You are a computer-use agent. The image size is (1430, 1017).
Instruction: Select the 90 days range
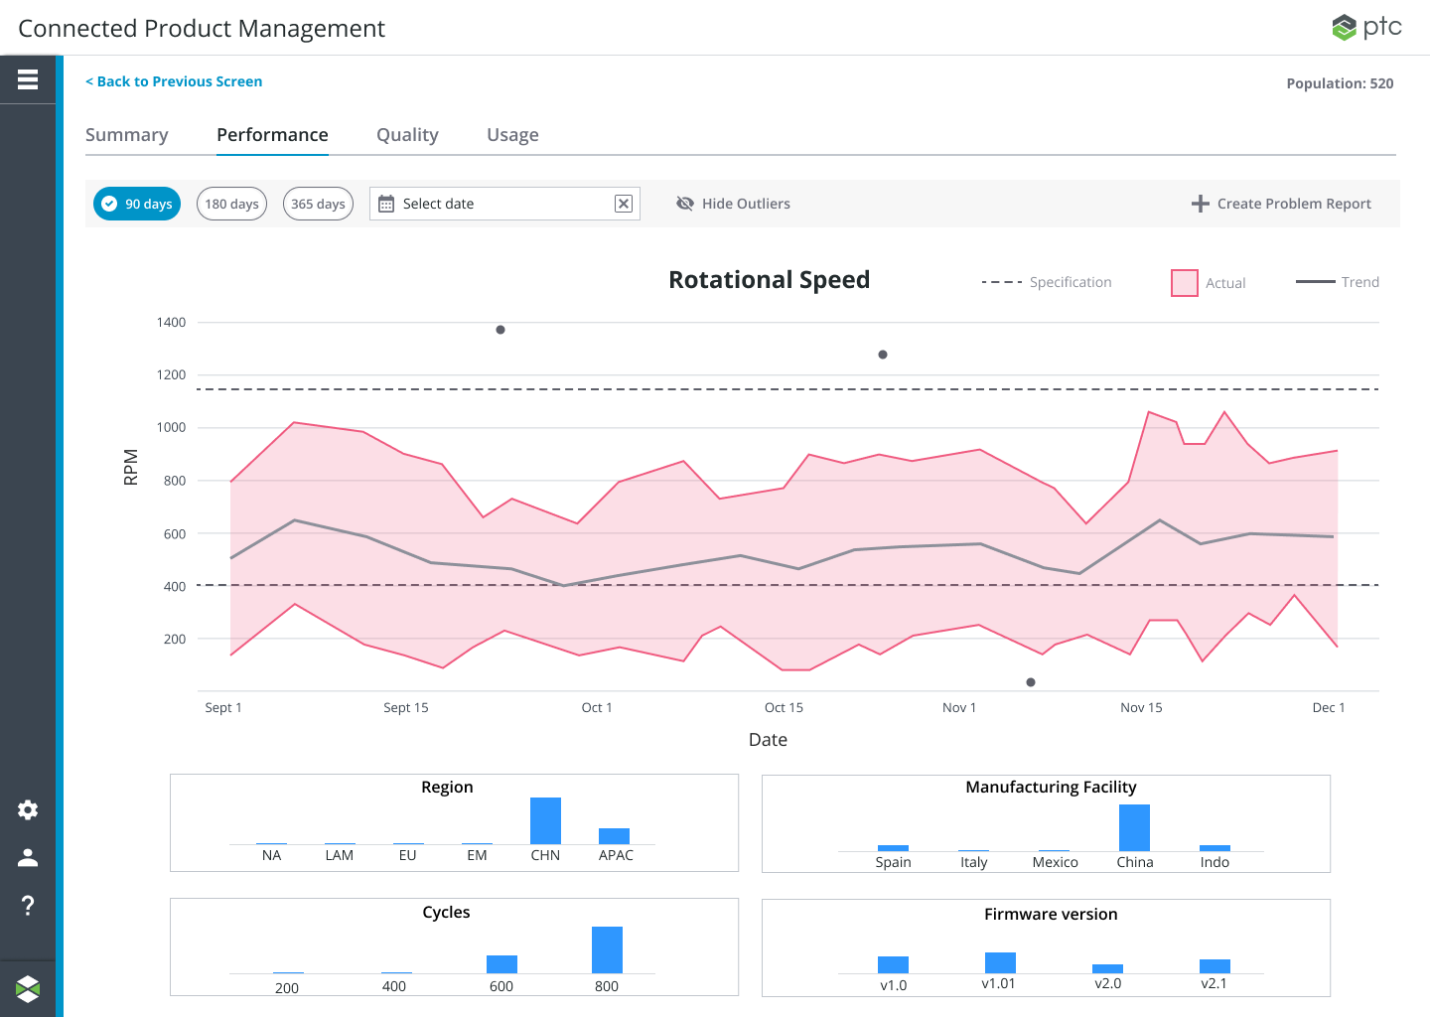[137, 204]
